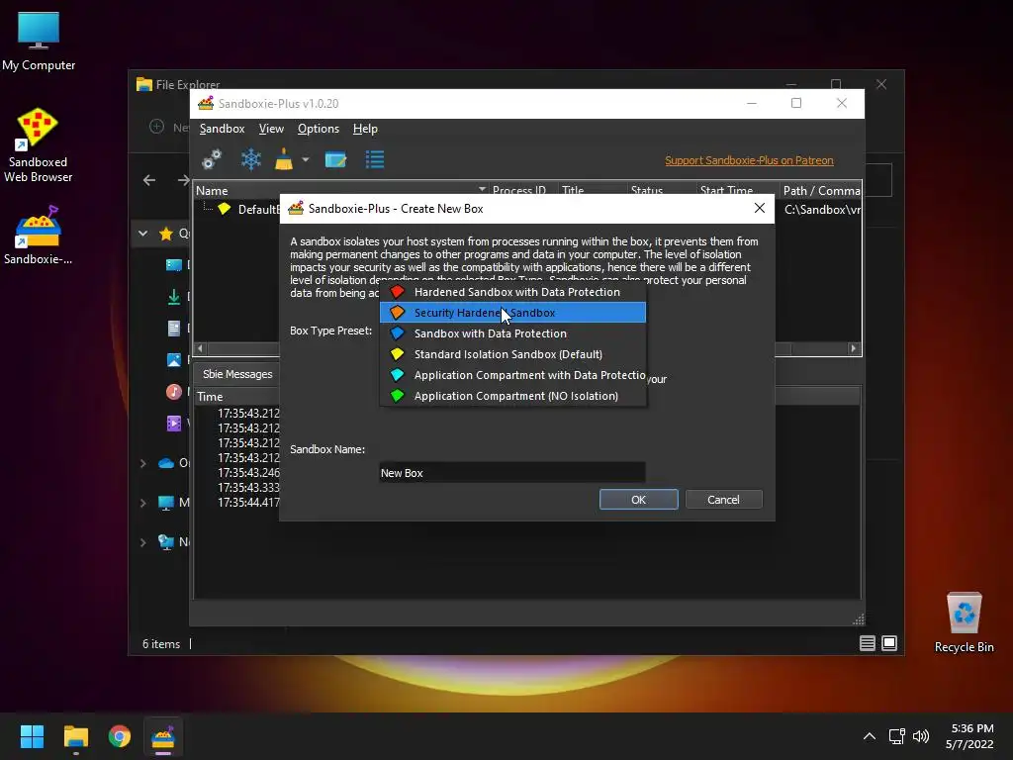Image resolution: width=1013 pixels, height=760 pixels.
Task: Open taskbar clock showing 5:36 PM
Action: pyautogui.click(x=969, y=736)
